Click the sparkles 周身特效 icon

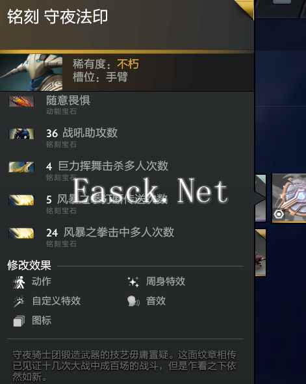coord(133,282)
